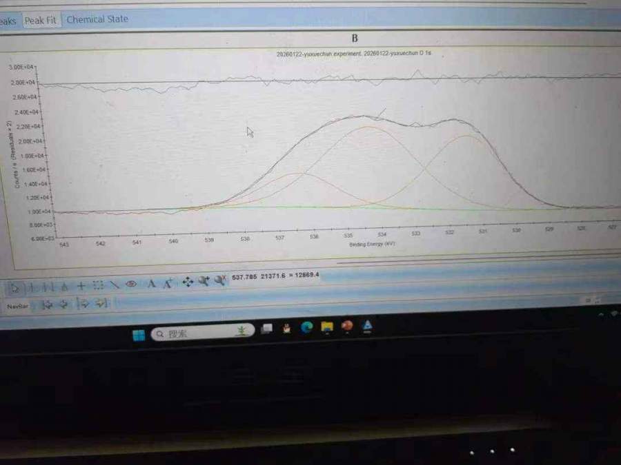Viewport: 621px width, 465px height.
Task: Switch to the partially visible Peaks tab
Action: tap(8, 21)
